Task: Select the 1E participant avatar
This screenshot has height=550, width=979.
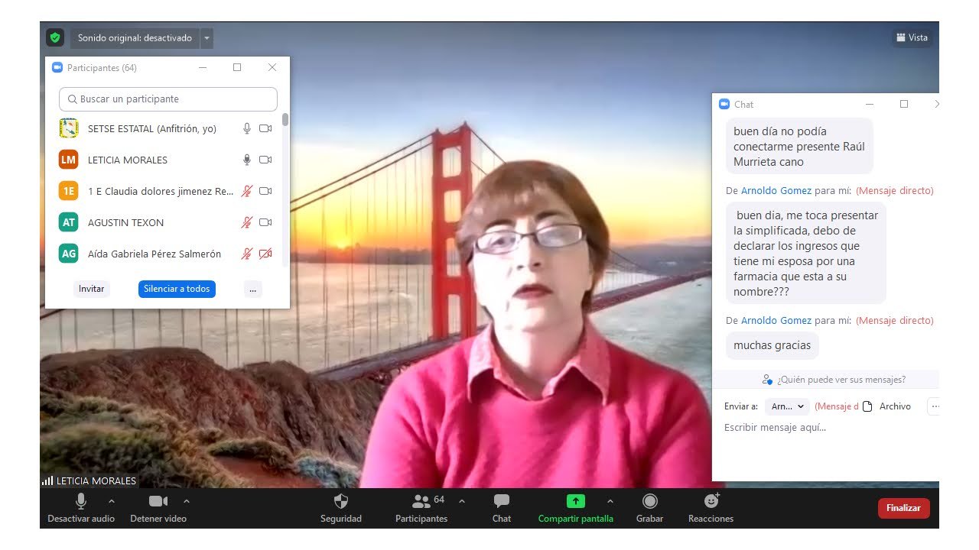Action: 69,191
